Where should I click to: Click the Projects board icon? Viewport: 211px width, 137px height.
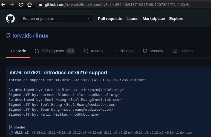pyautogui.click(x=115, y=51)
